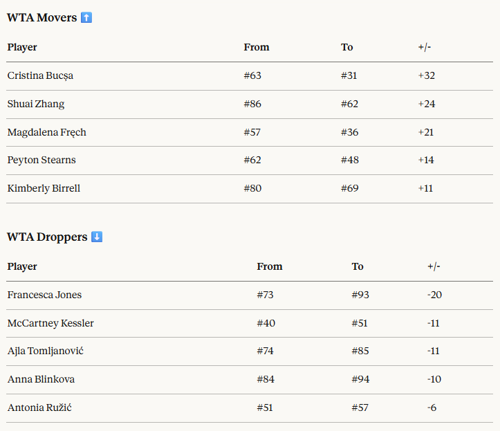Screen dimensions: 500x431
Task: Click the up arrow icon beside WTA Movers
Action: click(86, 18)
